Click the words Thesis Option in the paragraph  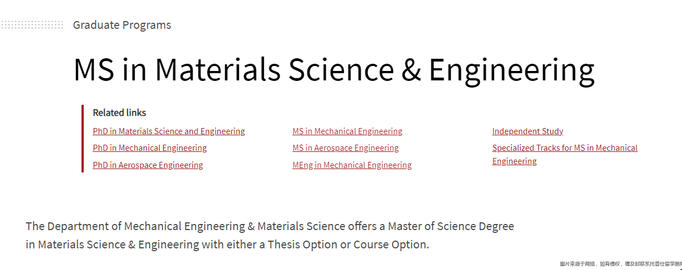tap(302, 244)
